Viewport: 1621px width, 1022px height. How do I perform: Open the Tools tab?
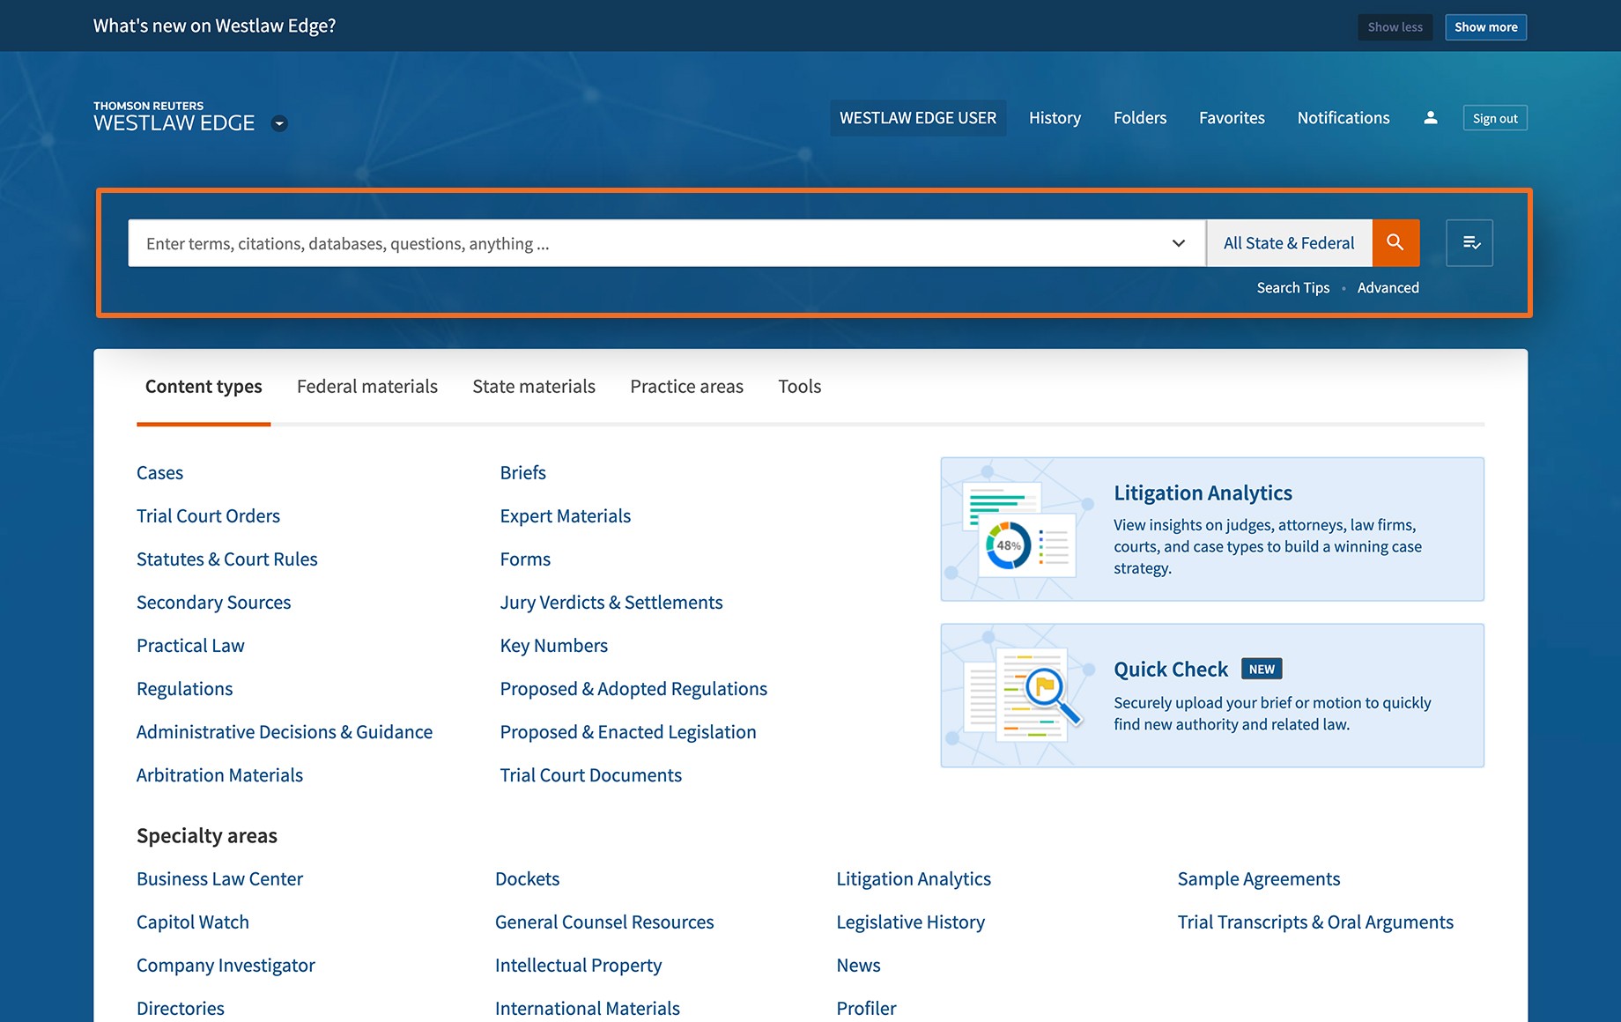(x=799, y=387)
